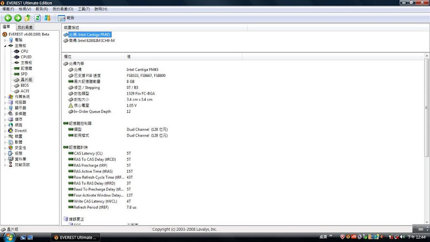Open the 檔案(F) menu

[8, 9]
